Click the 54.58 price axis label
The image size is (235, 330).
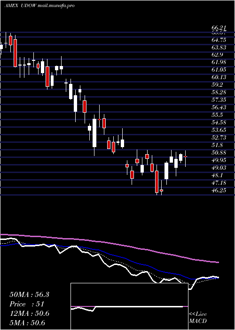[x=219, y=122]
